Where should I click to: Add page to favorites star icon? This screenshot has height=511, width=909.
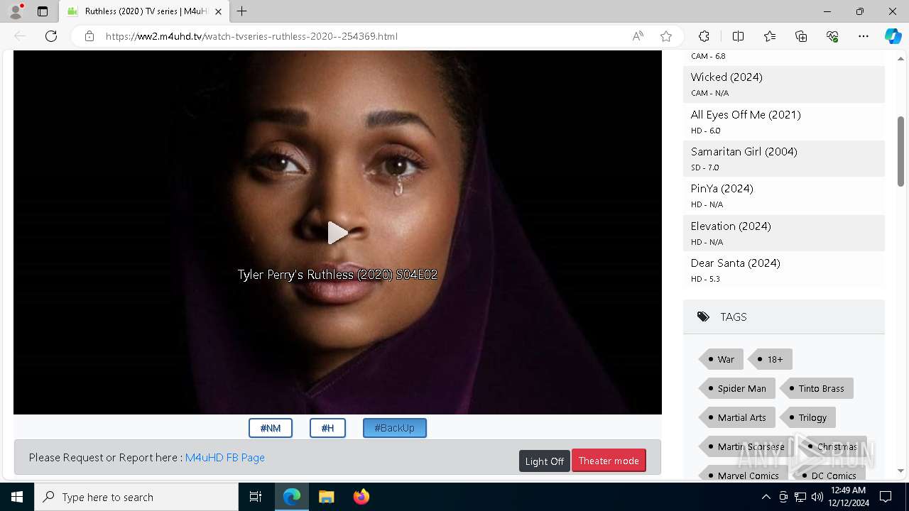click(x=666, y=36)
